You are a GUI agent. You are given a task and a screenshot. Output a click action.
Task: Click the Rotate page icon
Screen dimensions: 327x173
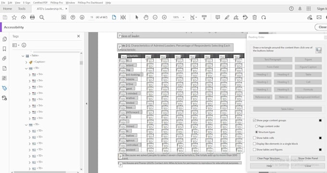264,17
